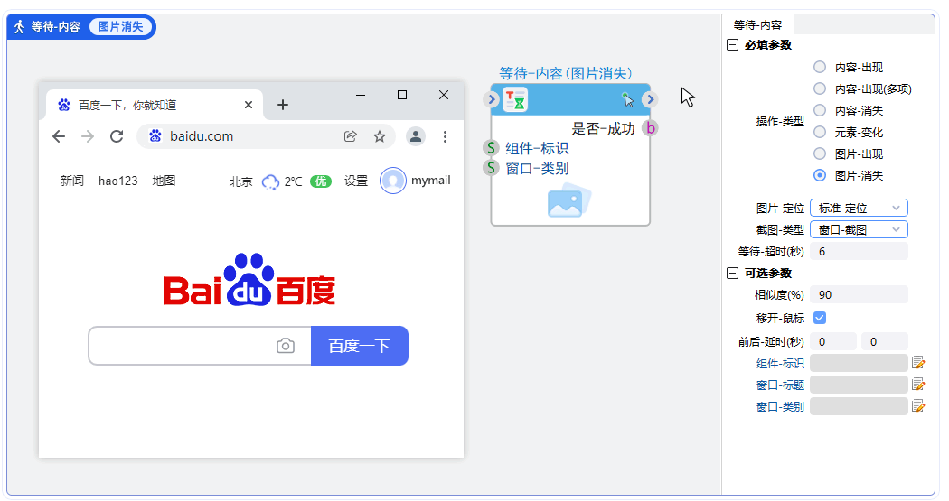Click the 等待-内容(图片消失) node title
Image resolution: width=949 pixels, height=501 pixels.
pos(565,73)
